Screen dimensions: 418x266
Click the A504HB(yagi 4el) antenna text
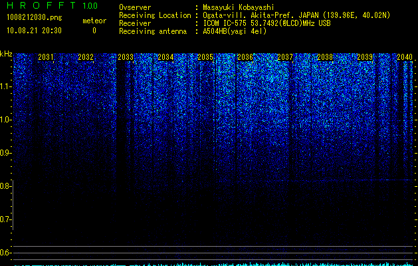click(235, 31)
